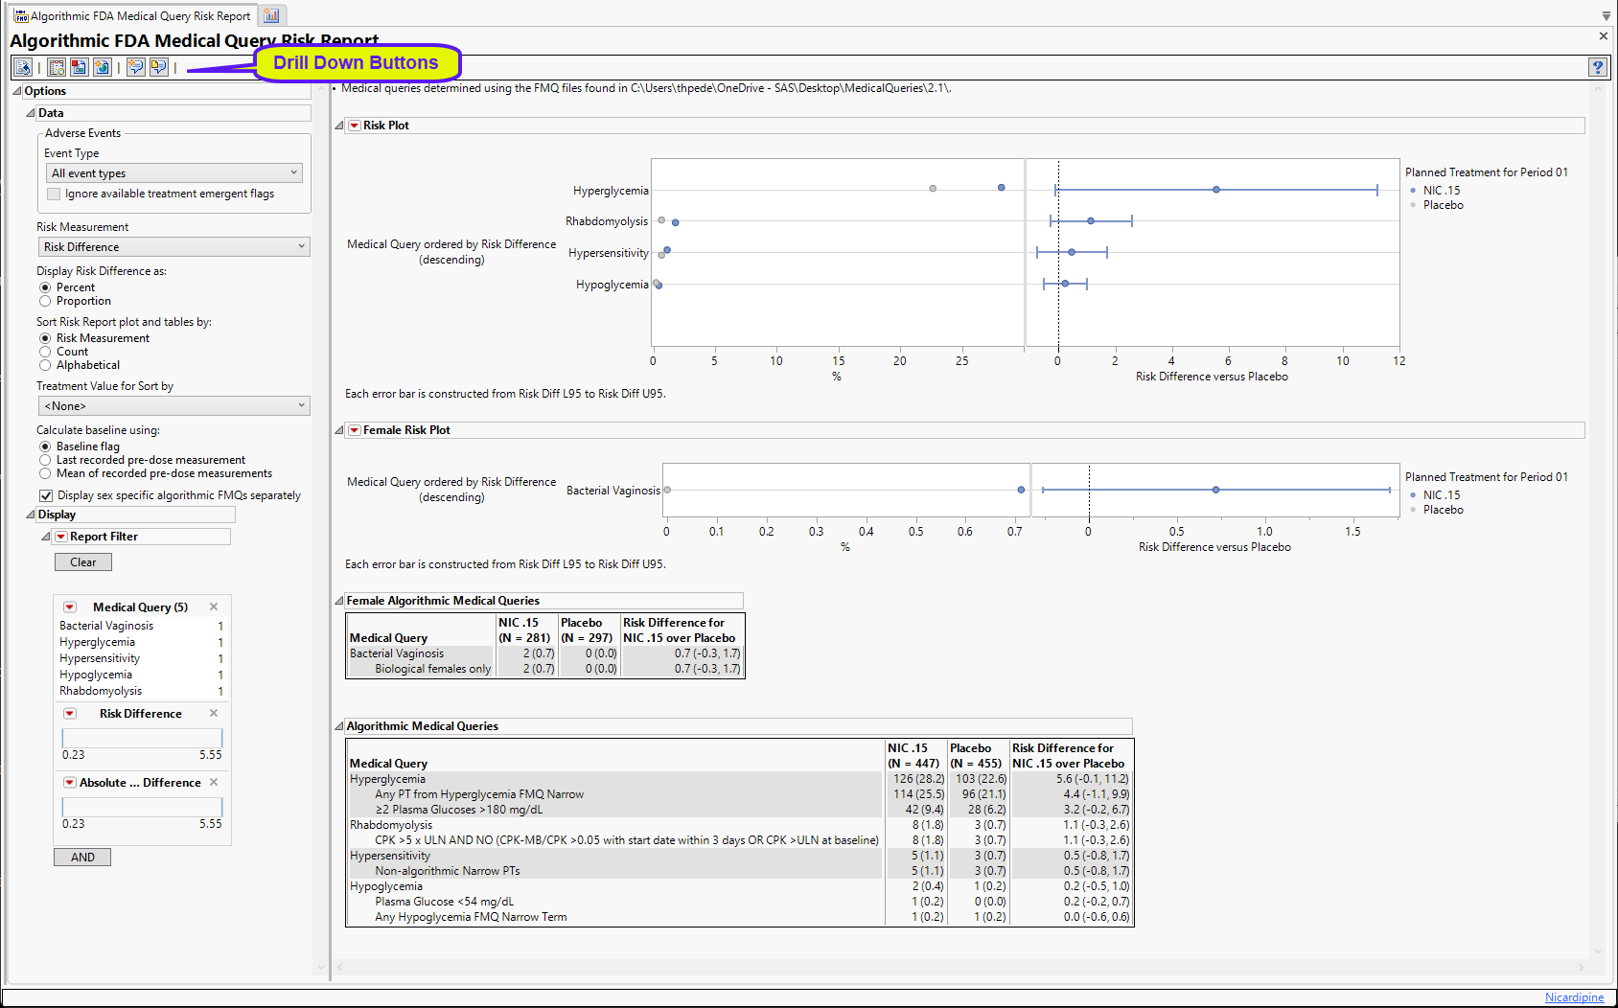Image resolution: width=1618 pixels, height=1008 pixels.
Task: Enable Ignore available treatment emergent flags
Action: coord(54,194)
